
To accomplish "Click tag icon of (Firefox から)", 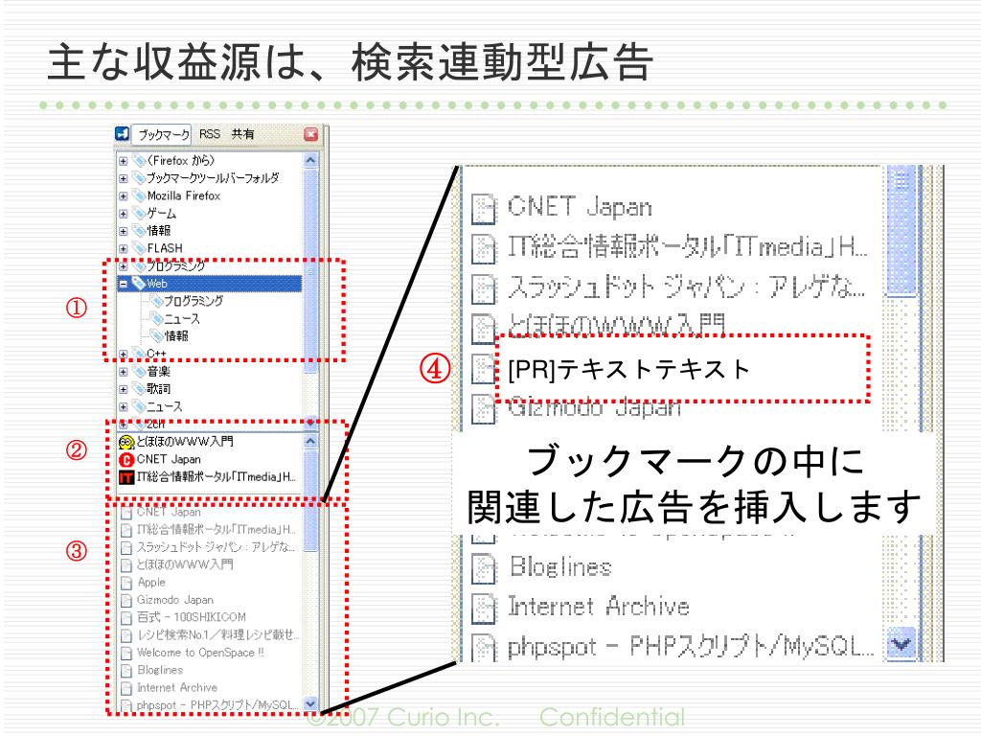I will [139, 161].
